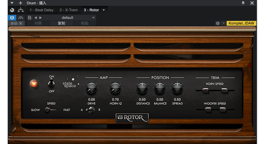Click the 0.50 value above BALANCE
The image size is (265, 144).
tap(160, 99)
